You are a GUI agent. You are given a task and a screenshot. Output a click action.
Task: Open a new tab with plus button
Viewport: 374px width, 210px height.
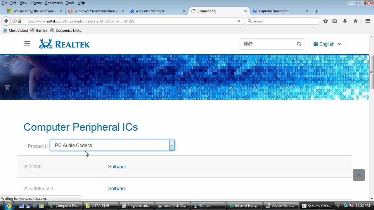pos(316,11)
